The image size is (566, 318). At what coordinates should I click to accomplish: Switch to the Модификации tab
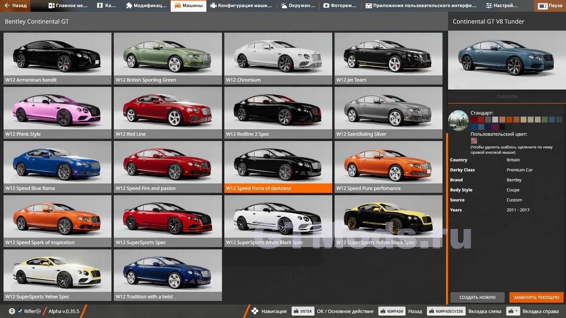click(x=146, y=6)
